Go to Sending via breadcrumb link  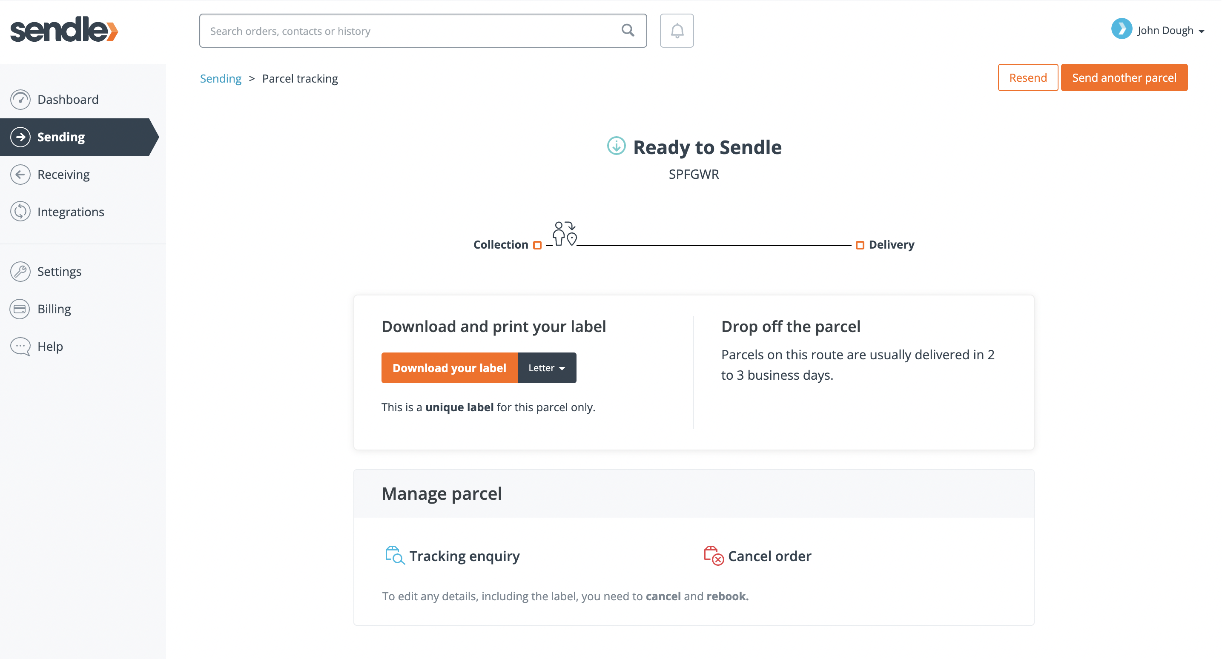point(221,78)
